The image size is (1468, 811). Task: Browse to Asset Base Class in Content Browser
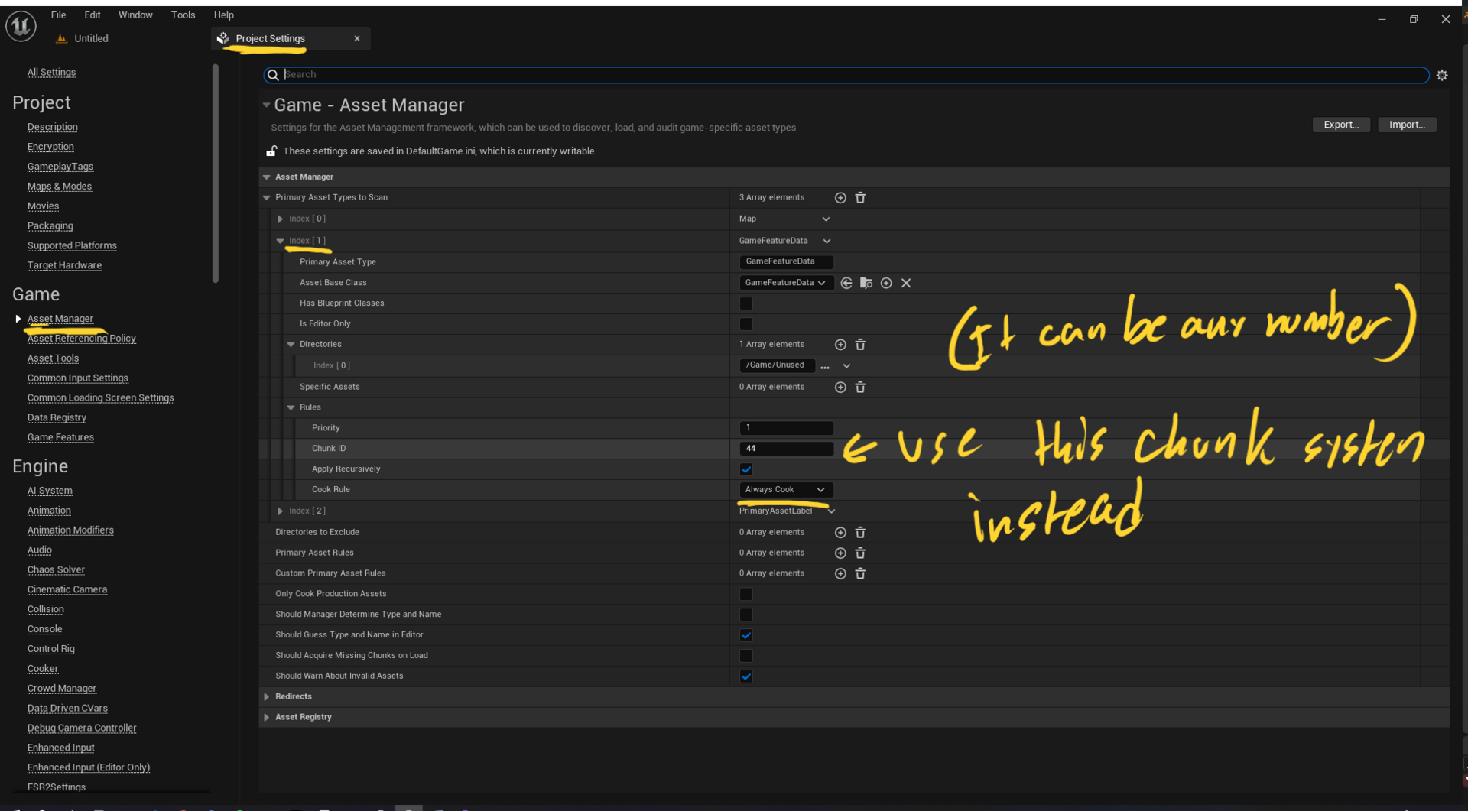coord(866,283)
